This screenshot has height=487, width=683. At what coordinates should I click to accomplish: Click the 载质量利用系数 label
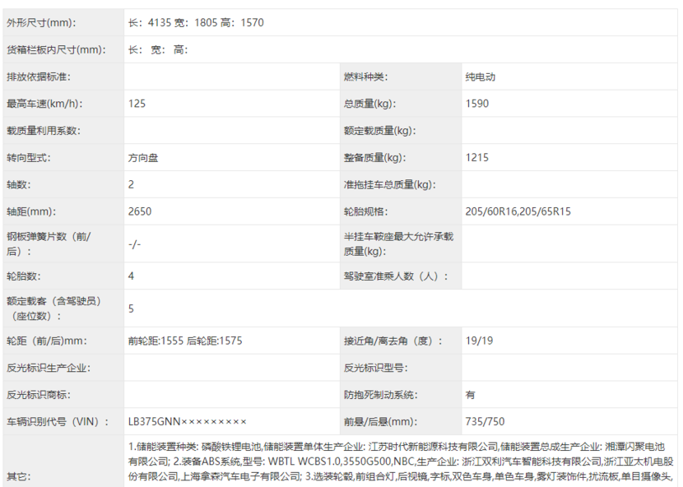(x=43, y=131)
